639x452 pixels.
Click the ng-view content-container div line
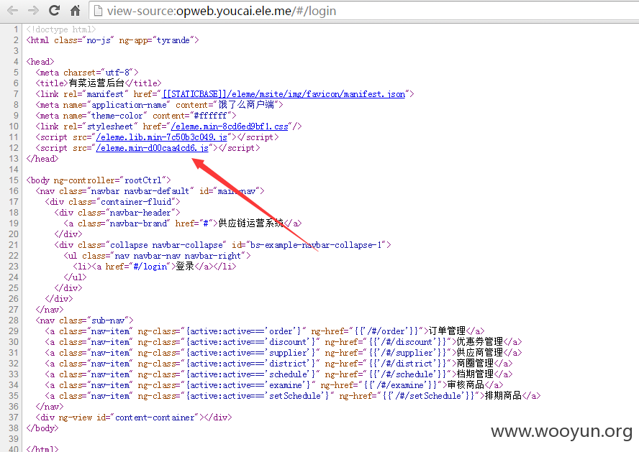tap(134, 418)
